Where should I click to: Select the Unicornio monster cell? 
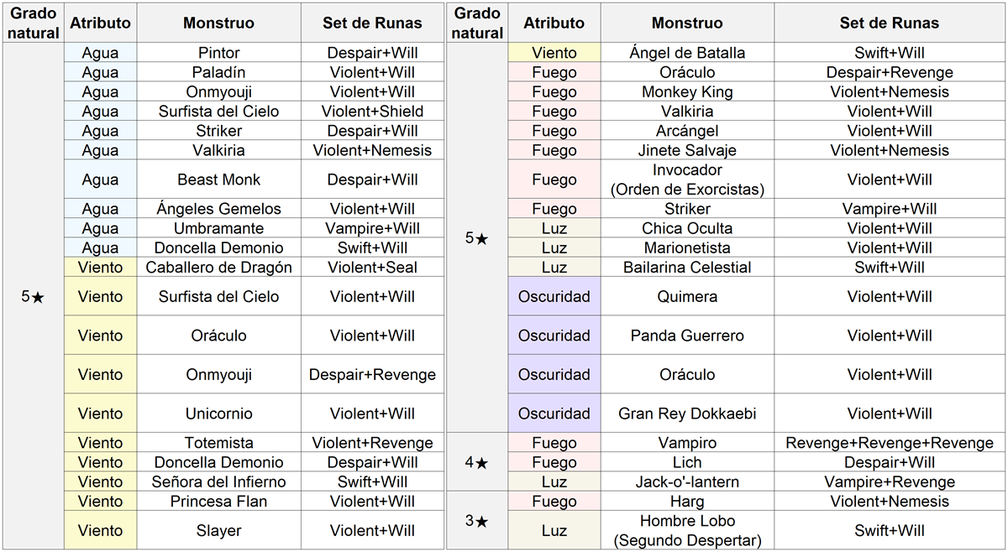click(218, 414)
